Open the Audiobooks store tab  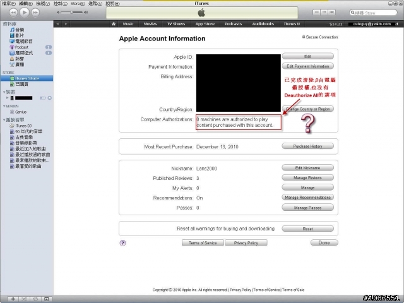263,24
